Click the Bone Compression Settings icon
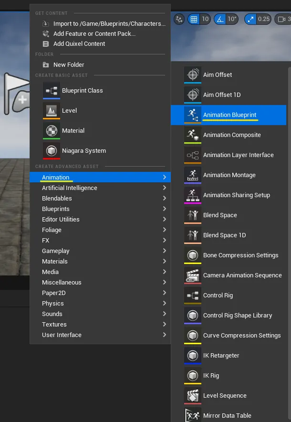291x422 pixels. point(193,255)
